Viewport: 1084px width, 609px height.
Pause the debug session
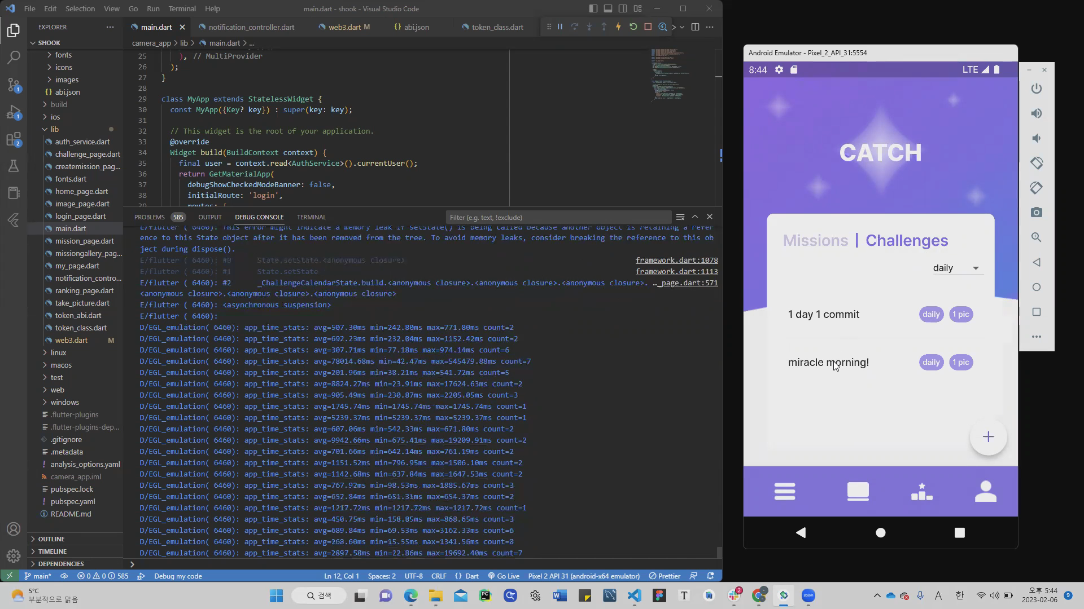click(560, 27)
